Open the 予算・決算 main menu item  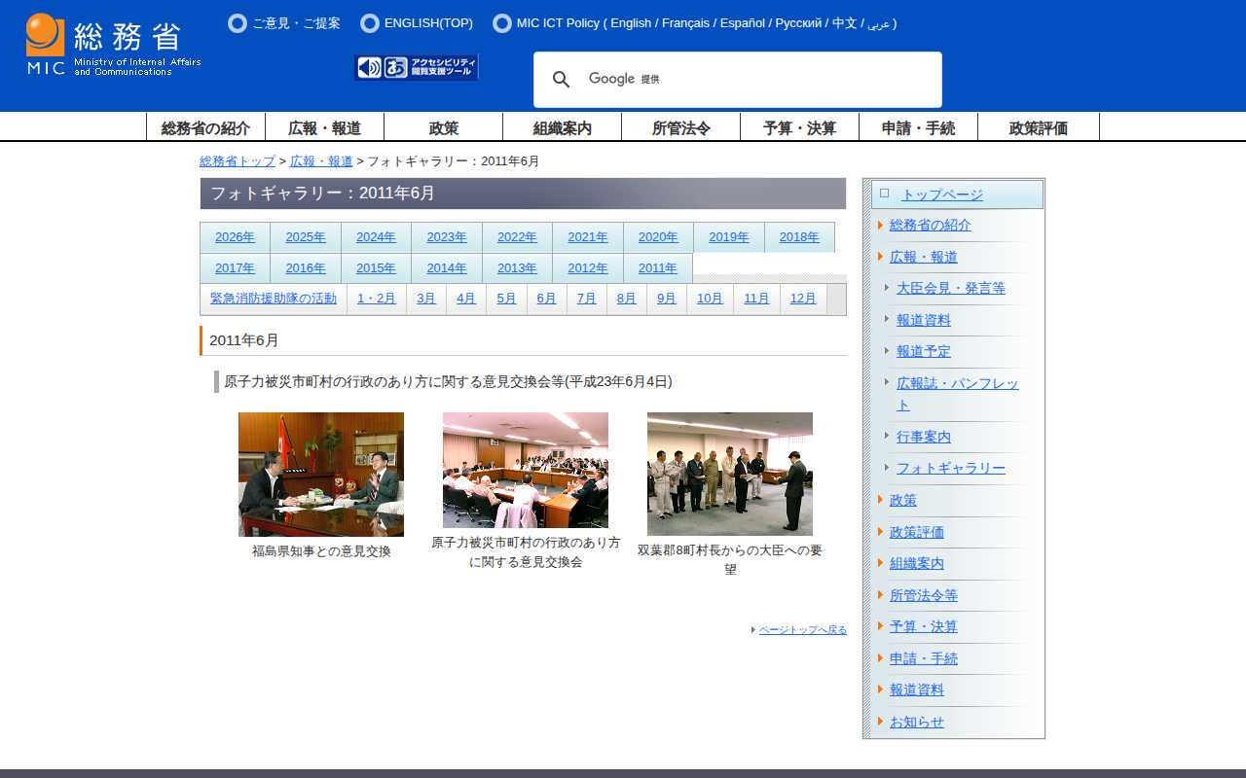(x=799, y=127)
